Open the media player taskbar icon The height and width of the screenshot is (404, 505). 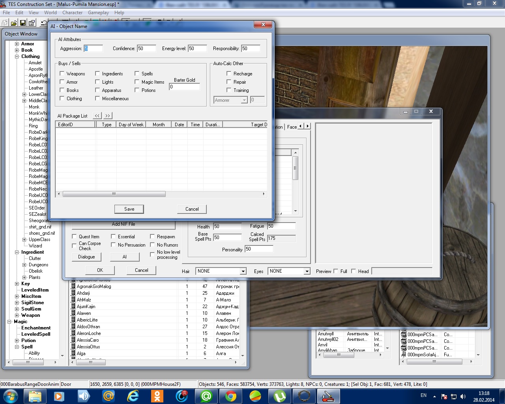click(x=59, y=396)
